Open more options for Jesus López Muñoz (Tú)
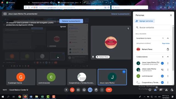The height and width of the screenshot is (99, 176). tap(168, 63)
